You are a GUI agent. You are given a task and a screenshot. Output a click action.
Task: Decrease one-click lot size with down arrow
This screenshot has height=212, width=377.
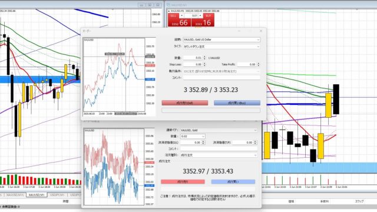point(182,16)
